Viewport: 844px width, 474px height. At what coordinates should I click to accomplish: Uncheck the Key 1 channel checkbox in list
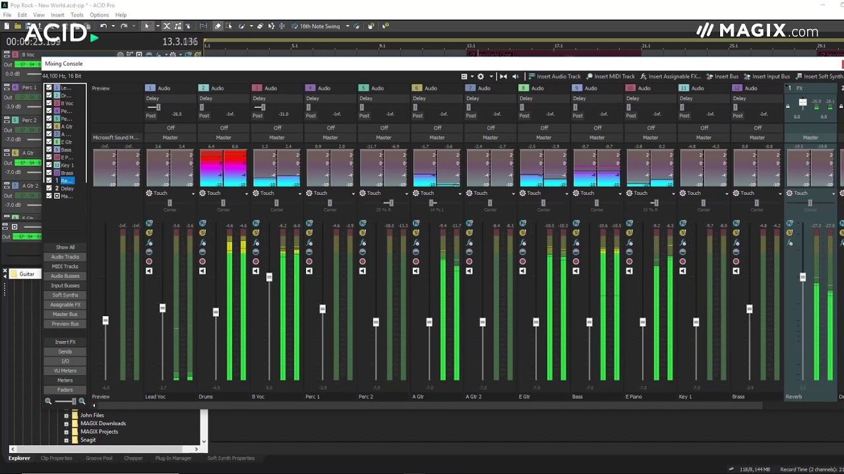point(49,165)
